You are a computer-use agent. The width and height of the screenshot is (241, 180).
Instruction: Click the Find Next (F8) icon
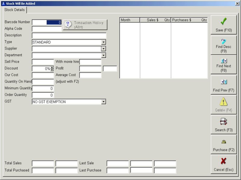[x=224, y=61]
